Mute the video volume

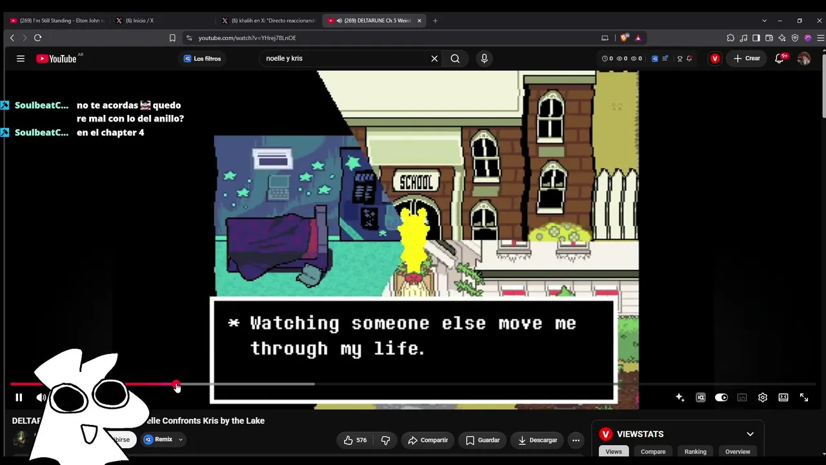(41, 397)
